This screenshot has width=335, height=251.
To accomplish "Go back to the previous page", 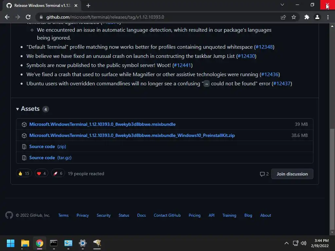I will [7, 17].
